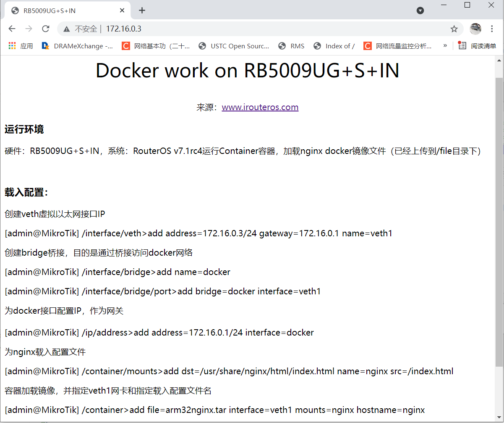Open the USTC Open Source bookmark
This screenshot has width=504, height=423.
(x=234, y=46)
